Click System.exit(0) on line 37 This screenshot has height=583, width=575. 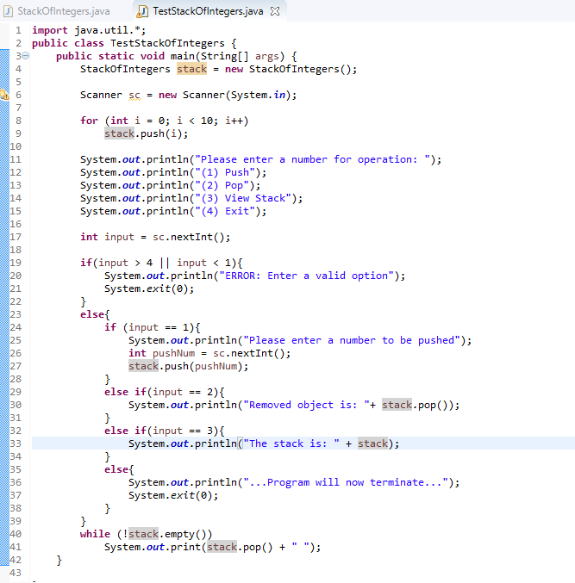tap(173, 495)
